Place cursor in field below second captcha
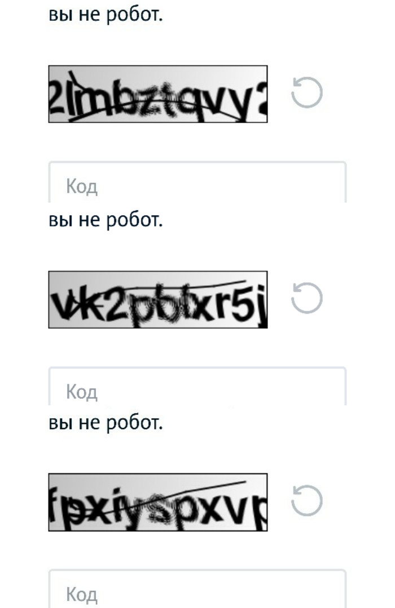This screenshot has width=395, height=608. click(197, 389)
